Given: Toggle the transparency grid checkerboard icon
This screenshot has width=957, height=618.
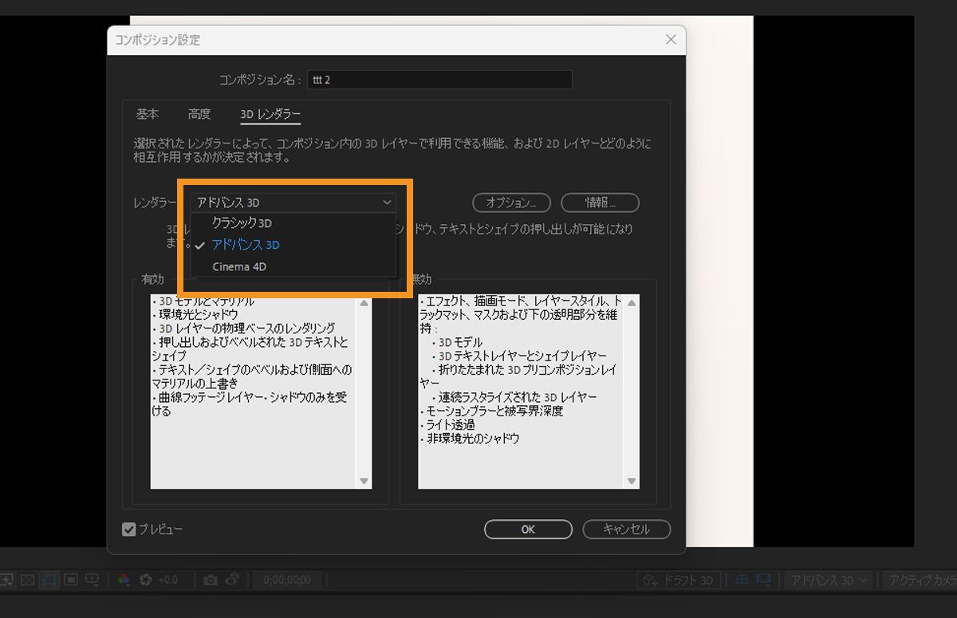Looking at the screenshot, I should tap(26, 580).
